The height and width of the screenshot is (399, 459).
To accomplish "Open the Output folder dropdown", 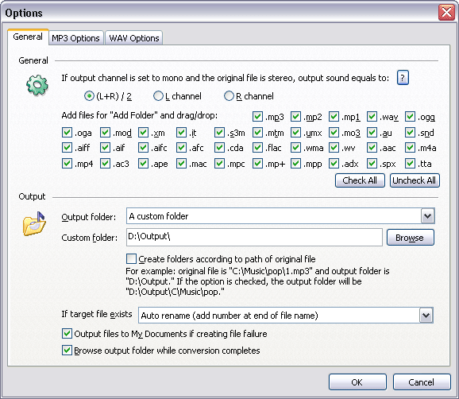I will [428, 216].
